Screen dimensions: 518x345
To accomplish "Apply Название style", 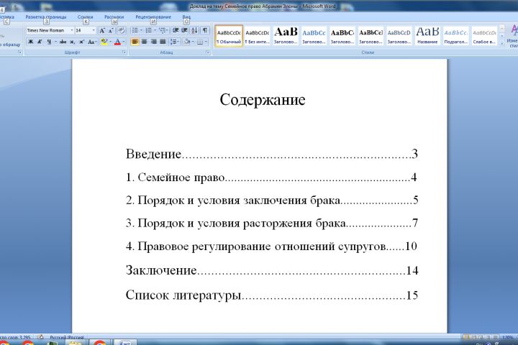I will point(427,36).
